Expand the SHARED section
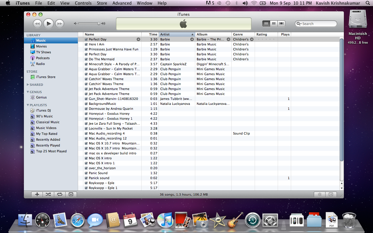Screen dimensions: 373x233 pyautogui.click(x=28, y=84)
